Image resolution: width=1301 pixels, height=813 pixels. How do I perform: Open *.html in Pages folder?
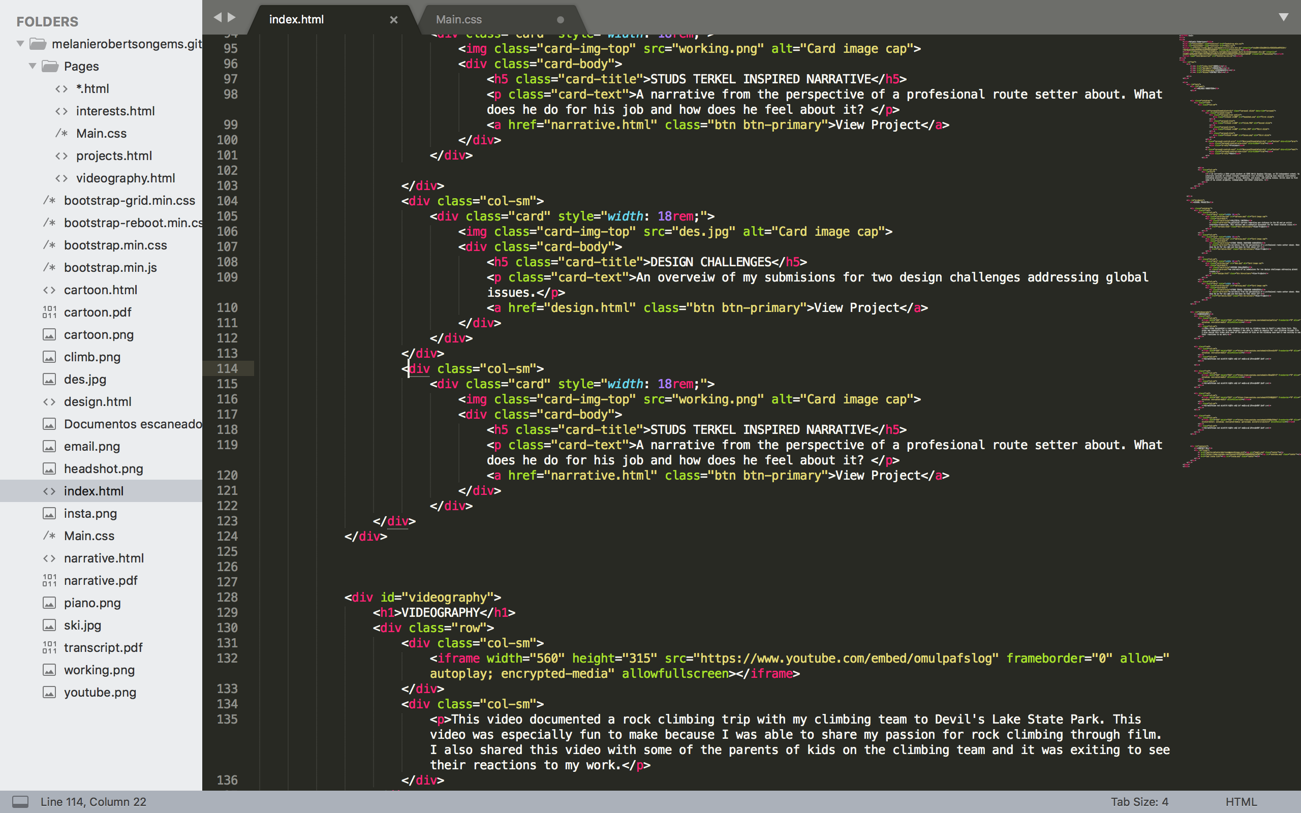[x=92, y=89]
